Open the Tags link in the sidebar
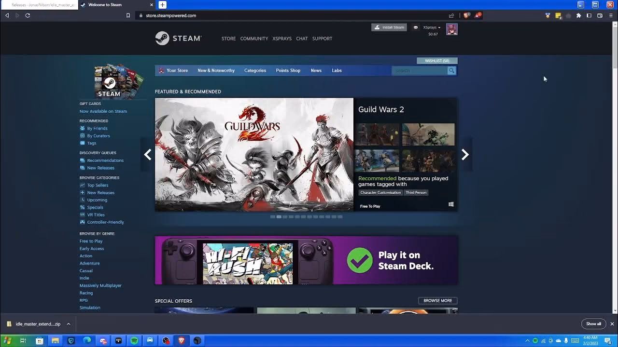 (x=91, y=143)
